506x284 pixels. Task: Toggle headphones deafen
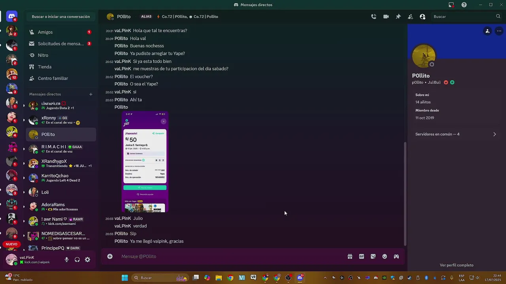[77, 260]
